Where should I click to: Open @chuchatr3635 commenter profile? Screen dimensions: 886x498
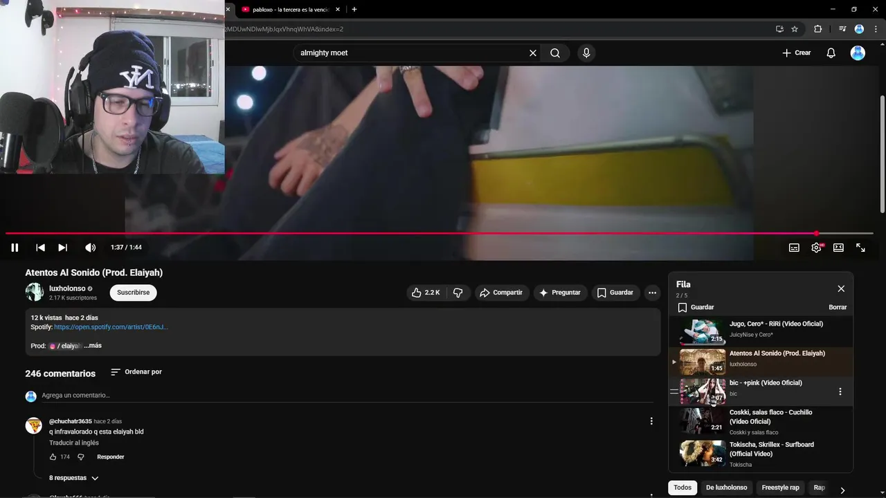pos(71,421)
